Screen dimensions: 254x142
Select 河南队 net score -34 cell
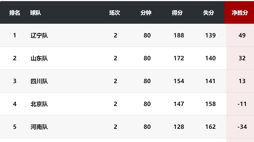point(242,127)
